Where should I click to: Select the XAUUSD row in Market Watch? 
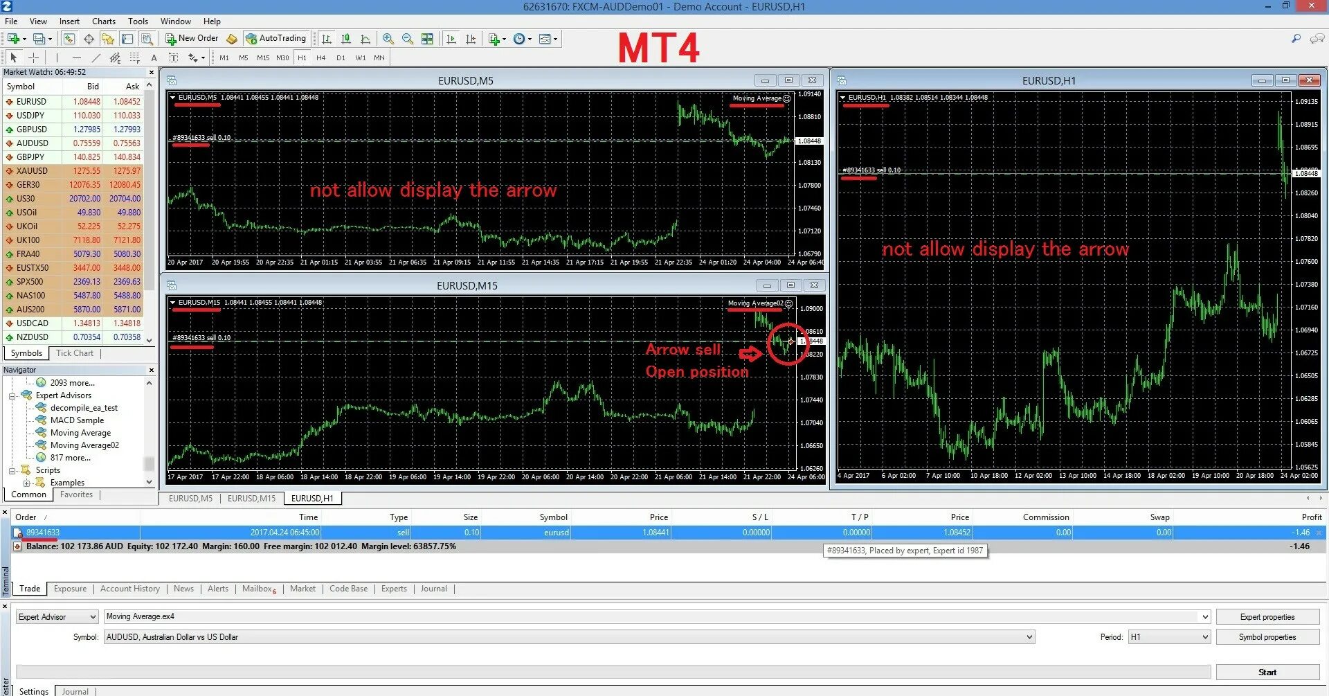pos(73,171)
